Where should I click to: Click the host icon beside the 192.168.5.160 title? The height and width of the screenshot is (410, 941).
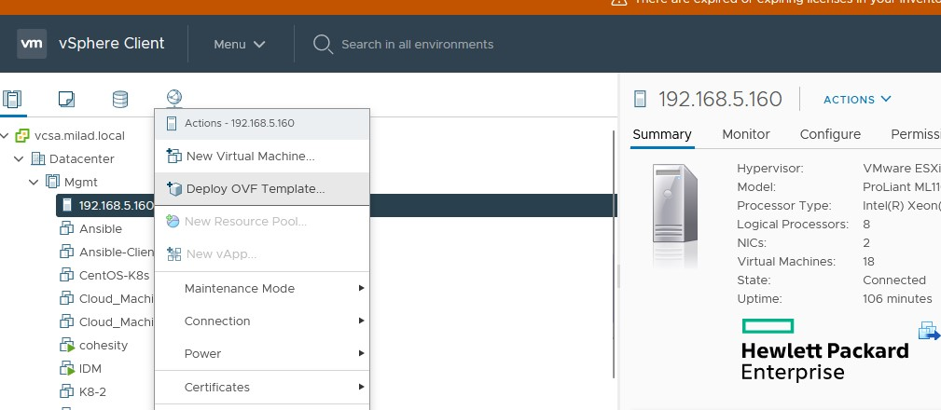click(x=641, y=99)
